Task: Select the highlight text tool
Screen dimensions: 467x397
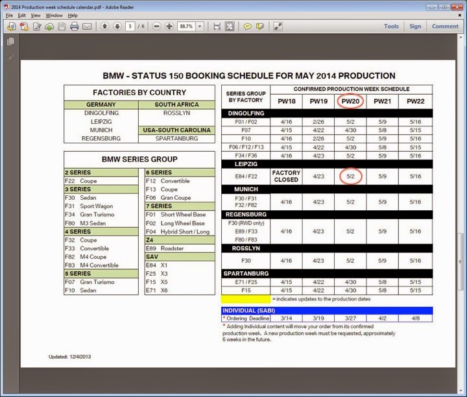Action: pos(260,27)
